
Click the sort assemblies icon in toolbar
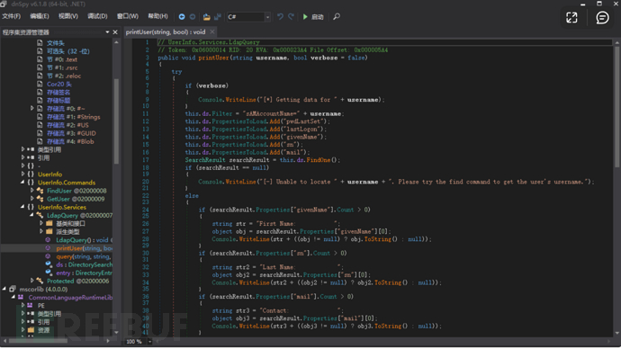218,16
